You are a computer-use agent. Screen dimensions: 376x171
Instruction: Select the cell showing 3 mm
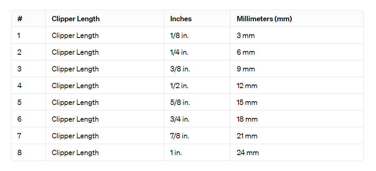coord(246,36)
